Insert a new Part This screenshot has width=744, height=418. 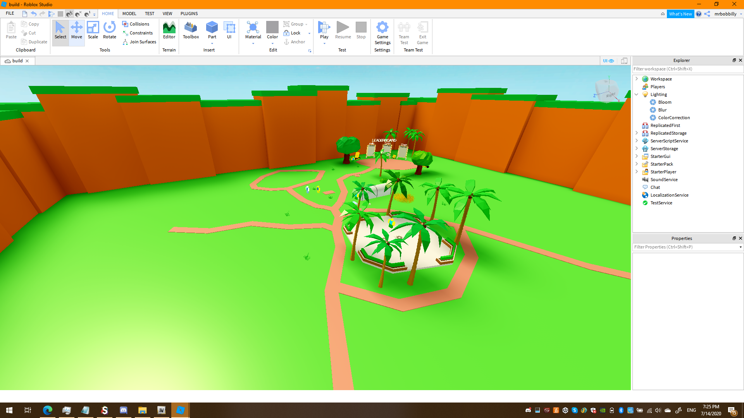[212, 28]
